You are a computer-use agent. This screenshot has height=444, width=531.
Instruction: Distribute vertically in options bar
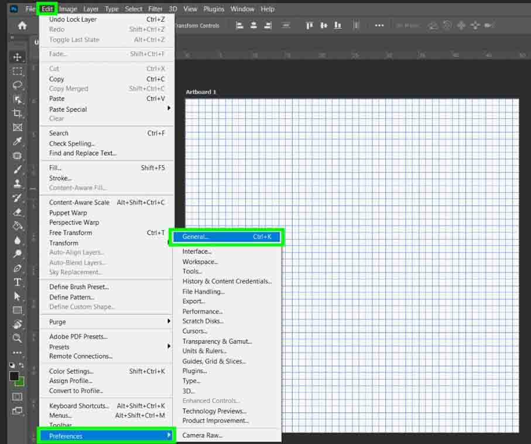coord(286,25)
